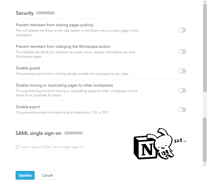Click the Security section heading
Viewport: 207px width, 184px height.
pyautogui.click(x=25, y=13)
